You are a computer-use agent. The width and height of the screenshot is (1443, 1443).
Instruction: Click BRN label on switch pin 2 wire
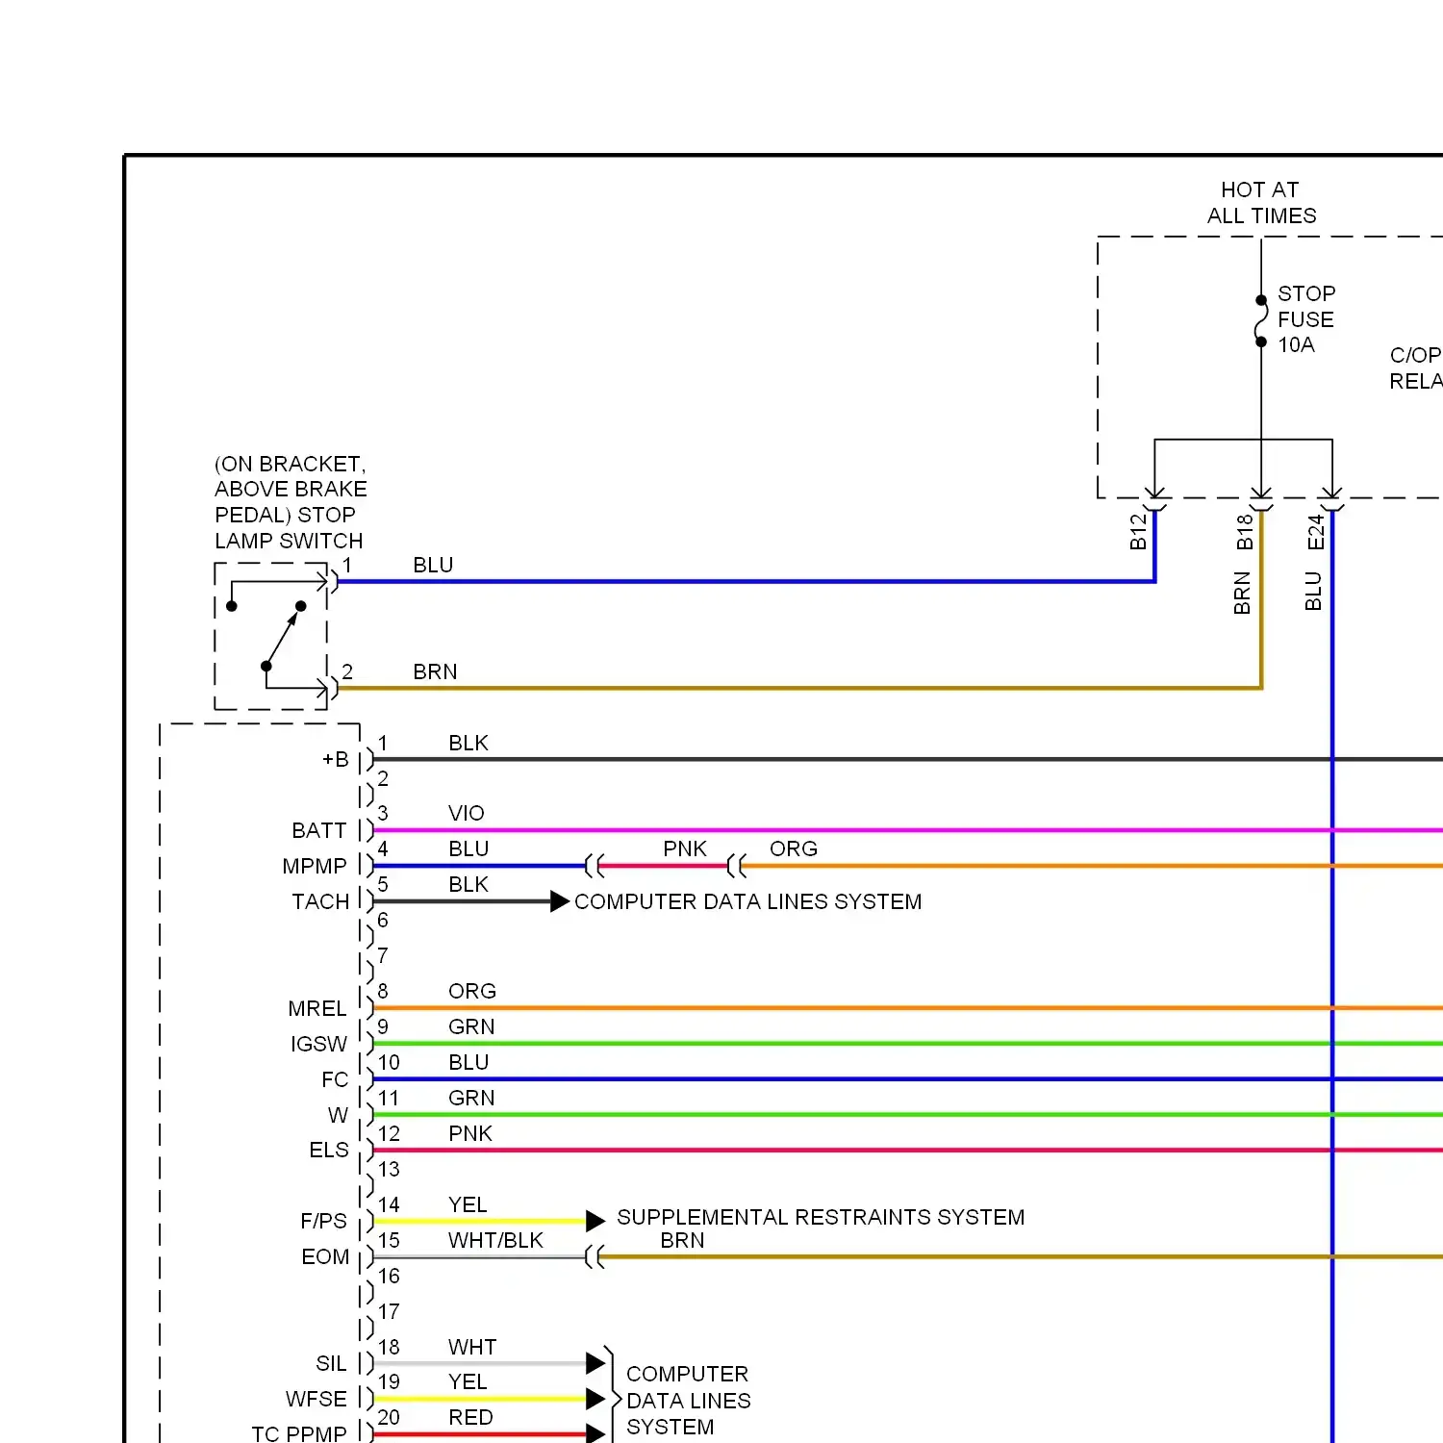[x=435, y=671]
